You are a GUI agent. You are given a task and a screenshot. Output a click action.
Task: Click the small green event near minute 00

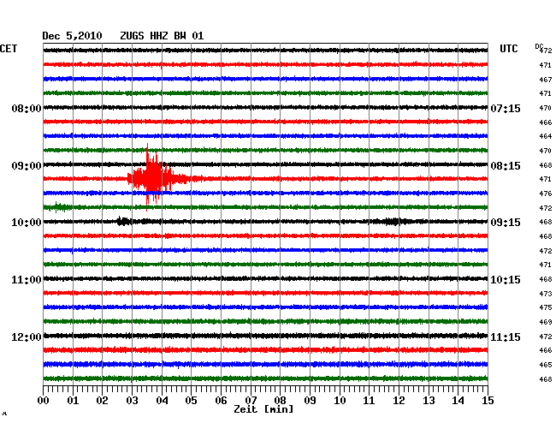pos(59,207)
